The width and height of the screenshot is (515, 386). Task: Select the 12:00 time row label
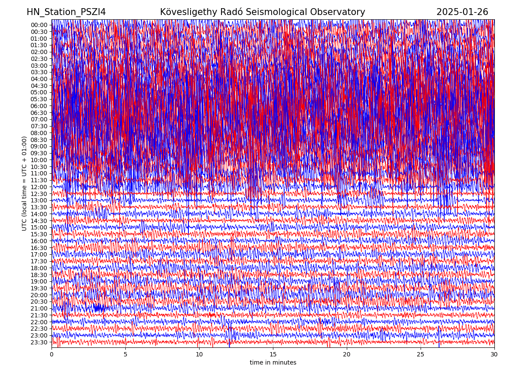click(39, 187)
